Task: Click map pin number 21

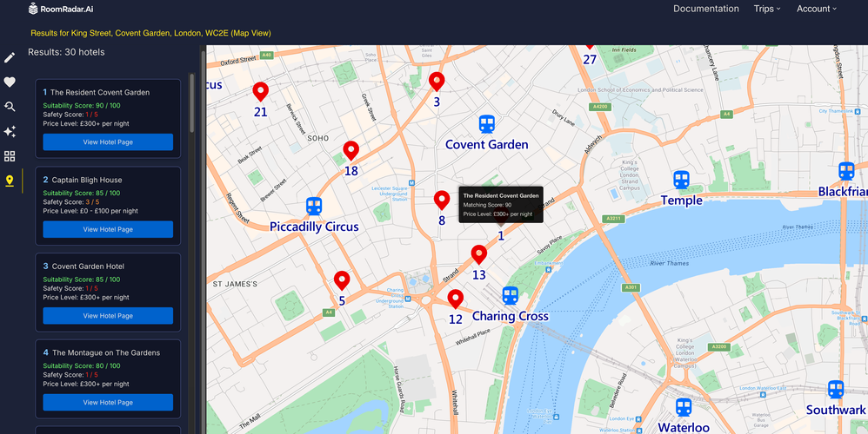Action: click(261, 92)
